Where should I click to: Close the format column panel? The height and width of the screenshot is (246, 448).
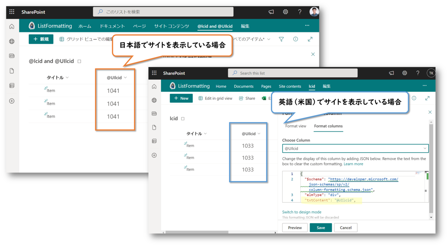[x=430, y=112]
